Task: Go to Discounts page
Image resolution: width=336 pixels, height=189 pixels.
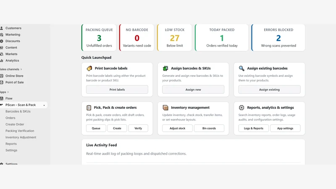Action: (x=13, y=41)
